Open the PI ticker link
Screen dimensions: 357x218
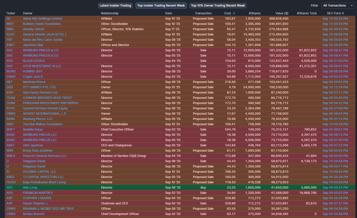tap(8, 172)
